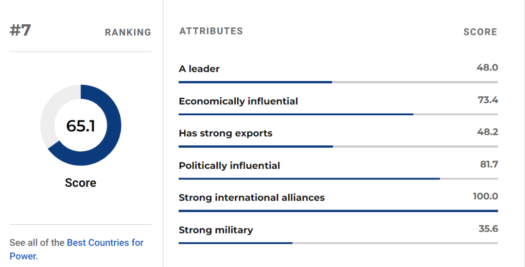Screen dimensions: 525x267
Task: Select the 'Strong international alliances' label
Action: (x=251, y=197)
